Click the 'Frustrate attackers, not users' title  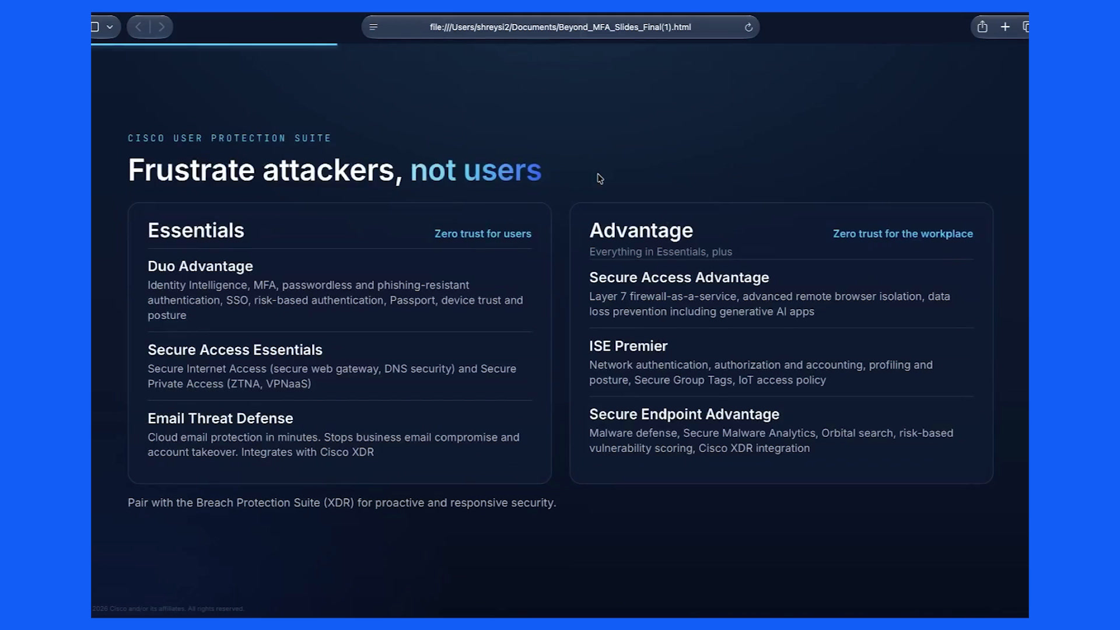coord(334,170)
